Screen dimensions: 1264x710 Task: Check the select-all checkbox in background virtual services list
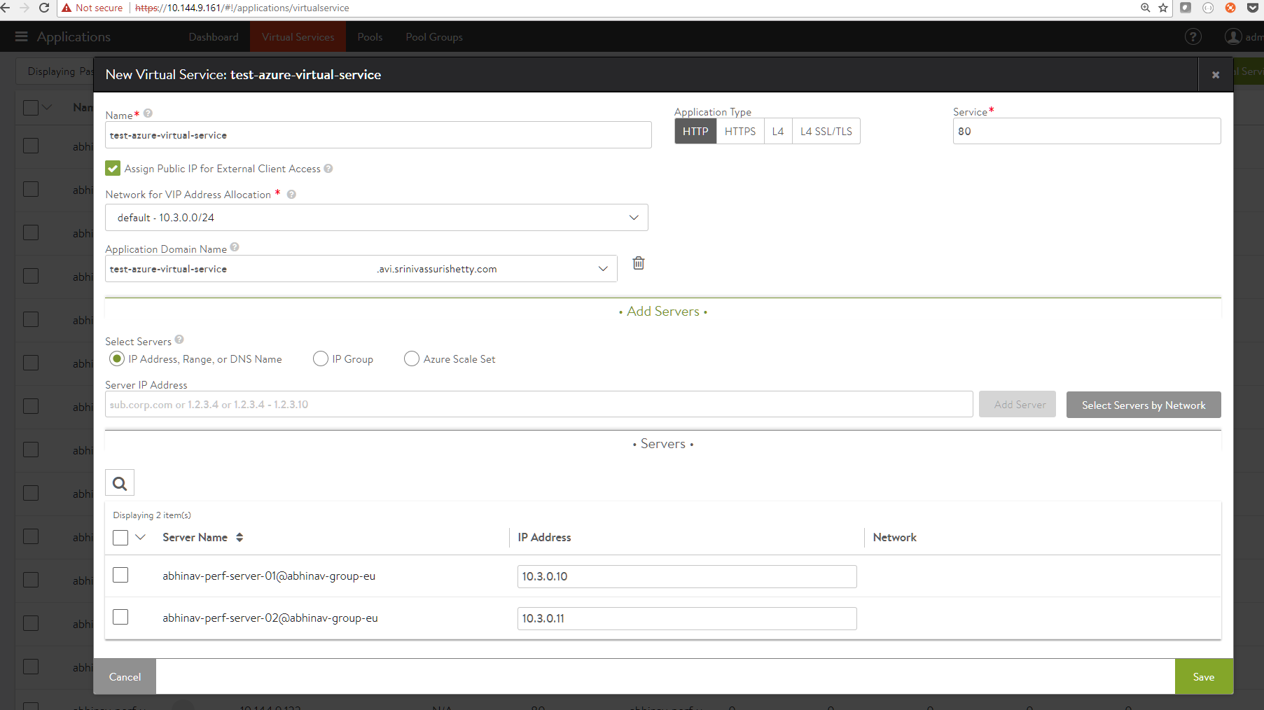31,108
